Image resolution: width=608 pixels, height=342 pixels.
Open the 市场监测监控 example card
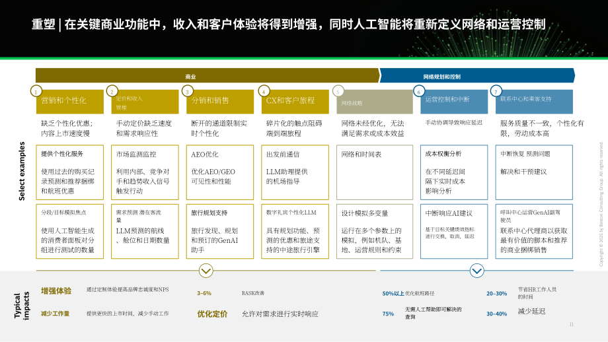[145, 172]
